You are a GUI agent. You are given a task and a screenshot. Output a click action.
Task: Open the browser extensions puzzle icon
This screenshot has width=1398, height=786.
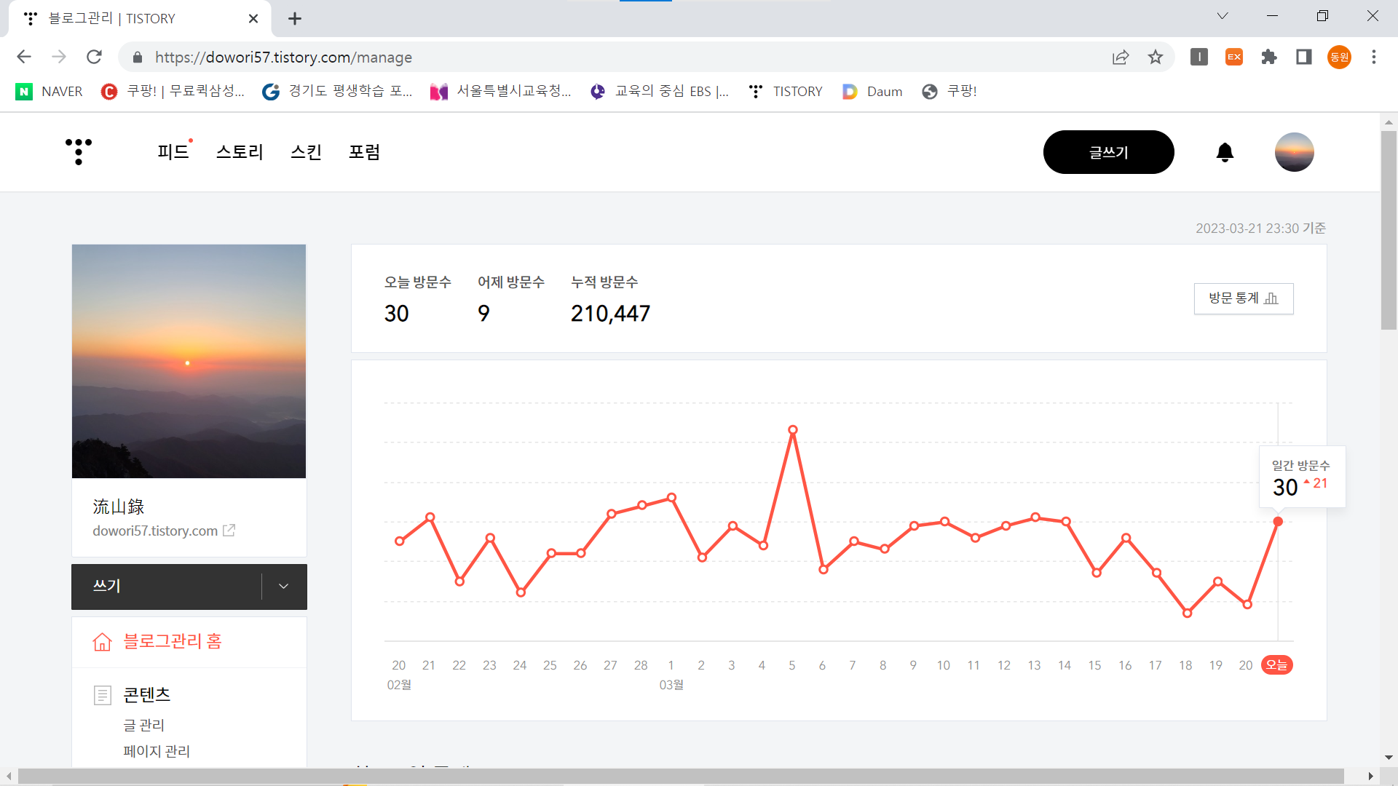[x=1269, y=57]
